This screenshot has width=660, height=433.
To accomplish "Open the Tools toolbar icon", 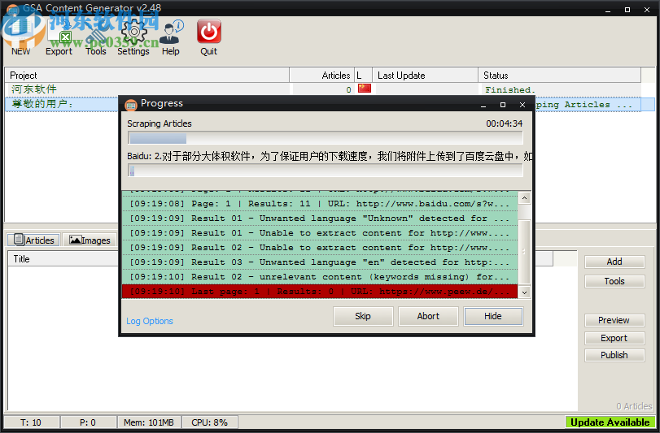I will (96, 38).
